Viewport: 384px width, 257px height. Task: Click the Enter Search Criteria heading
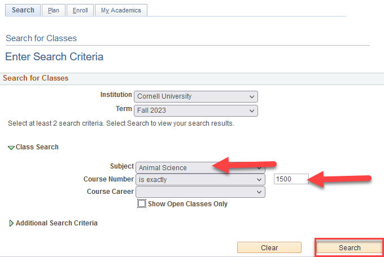click(x=54, y=57)
